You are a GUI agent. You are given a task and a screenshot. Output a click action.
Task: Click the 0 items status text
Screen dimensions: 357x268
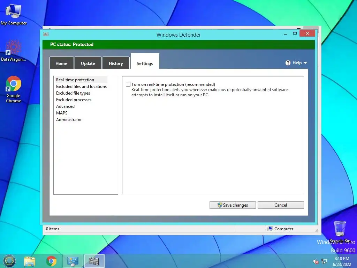[53, 229]
